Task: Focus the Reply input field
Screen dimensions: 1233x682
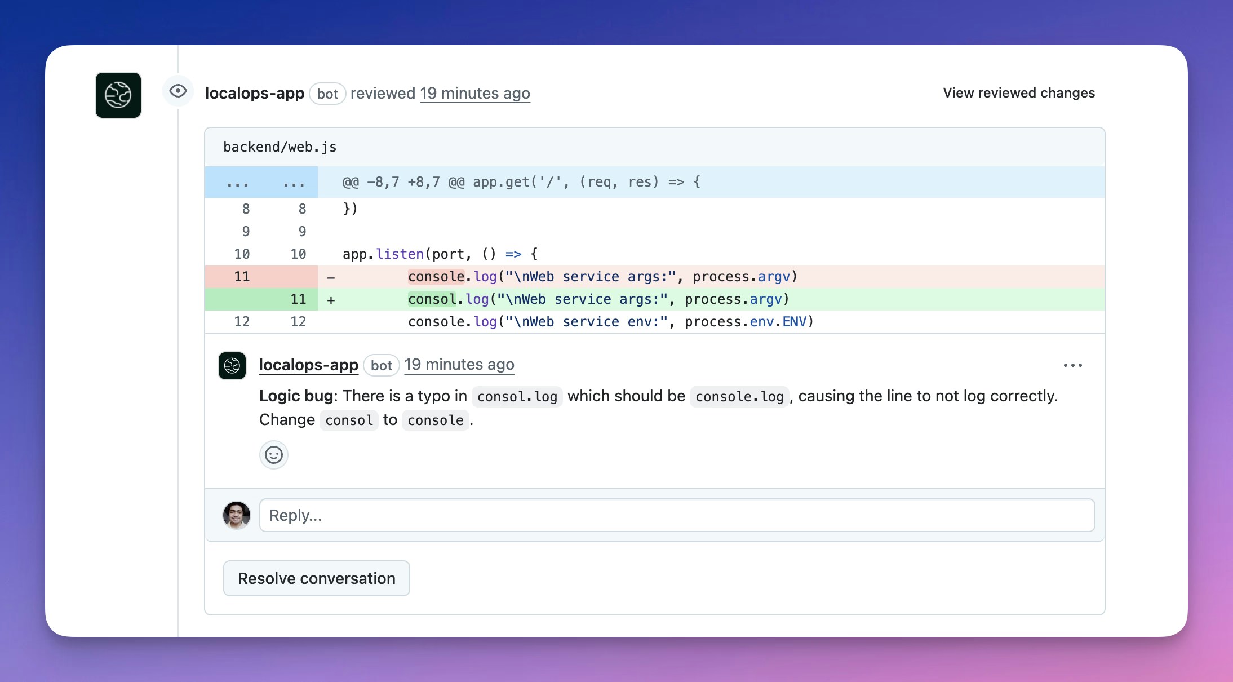Action: tap(677, 515)
